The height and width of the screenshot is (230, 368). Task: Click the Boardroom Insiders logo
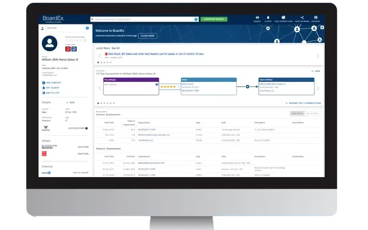(49, 147)
